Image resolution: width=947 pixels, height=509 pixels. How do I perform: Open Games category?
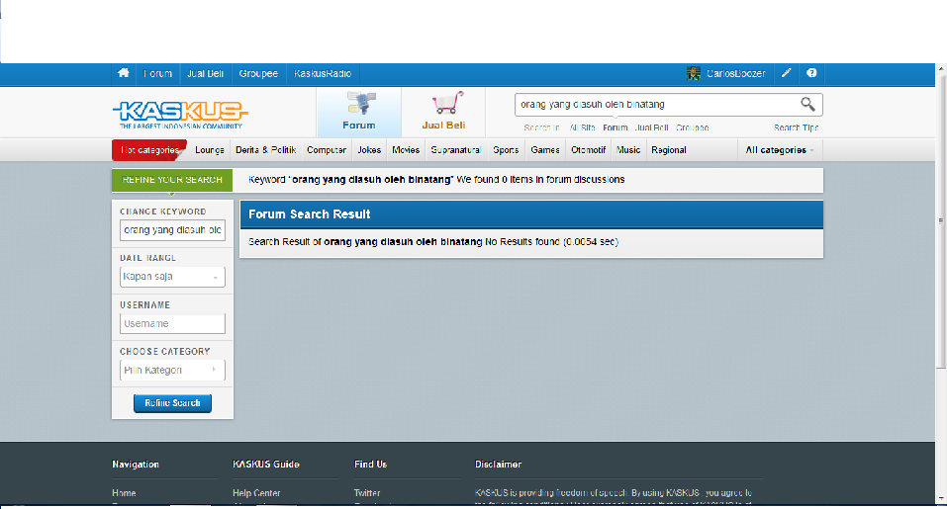545,150
